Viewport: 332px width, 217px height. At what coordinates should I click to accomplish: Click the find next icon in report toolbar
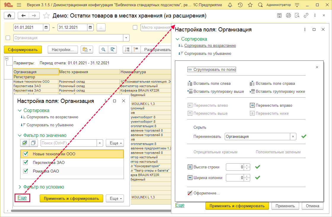tap(112, 50)
